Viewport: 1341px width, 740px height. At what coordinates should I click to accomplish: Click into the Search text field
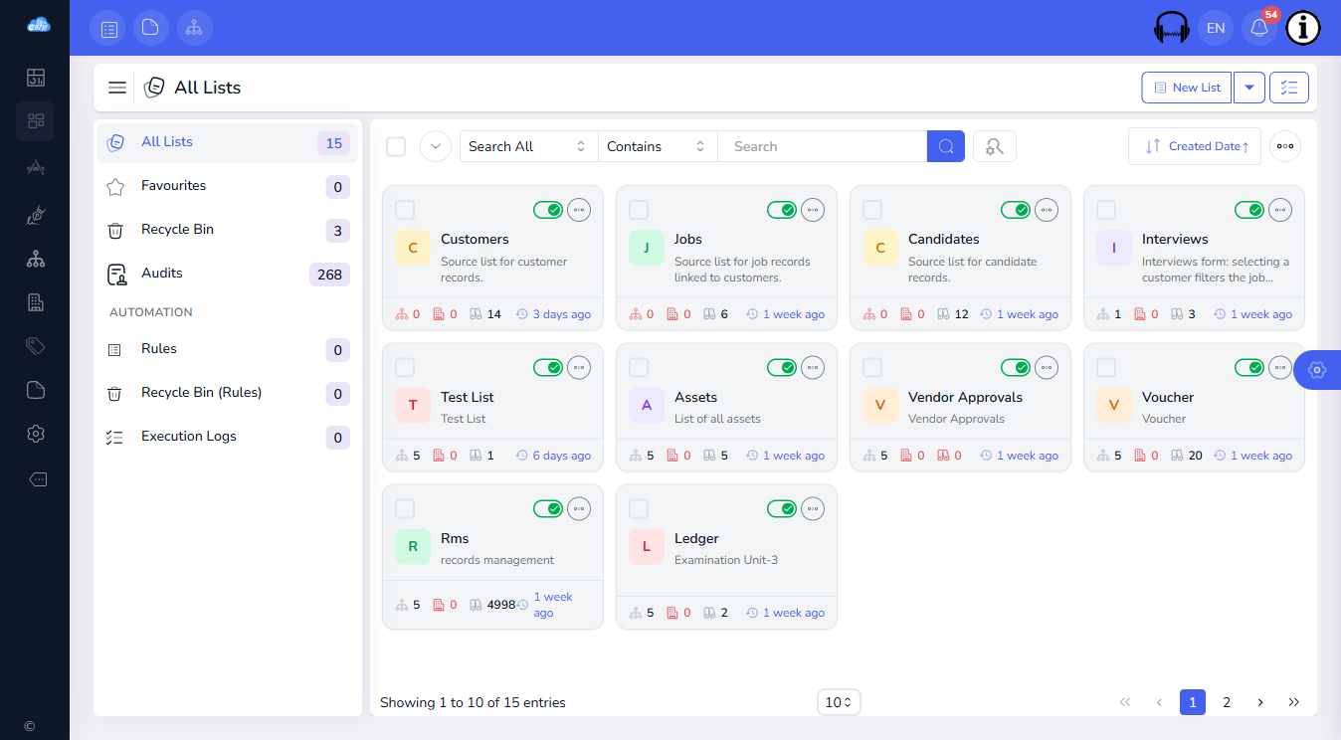click(822, 146)
